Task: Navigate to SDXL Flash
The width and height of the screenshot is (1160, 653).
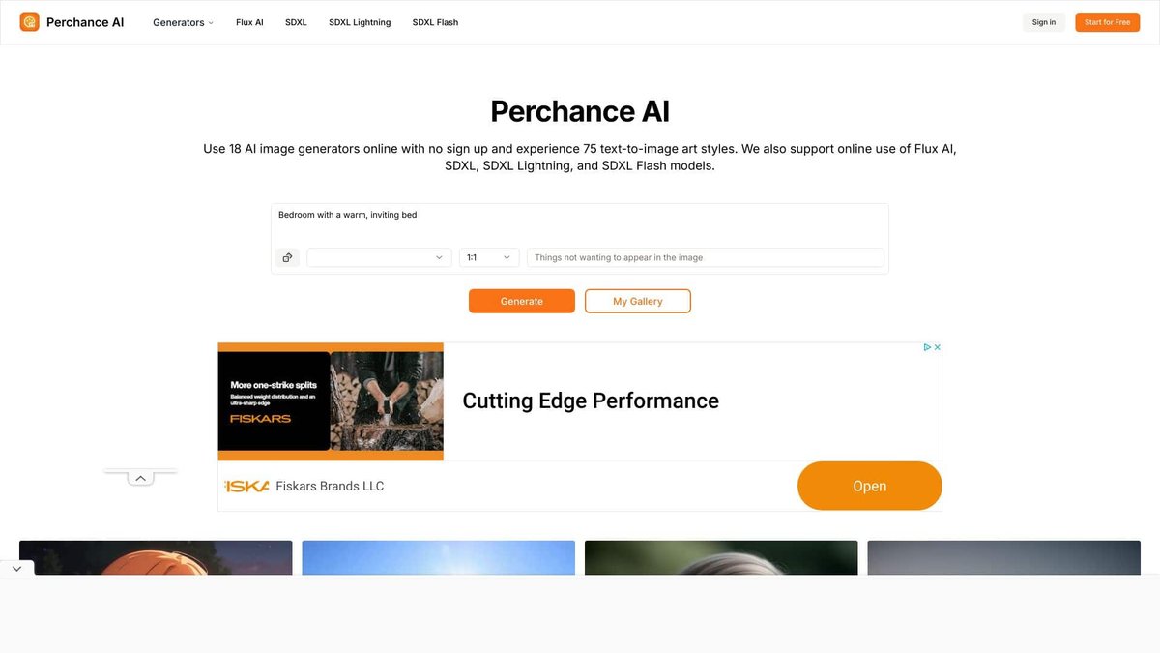Action: pos(435,21)
